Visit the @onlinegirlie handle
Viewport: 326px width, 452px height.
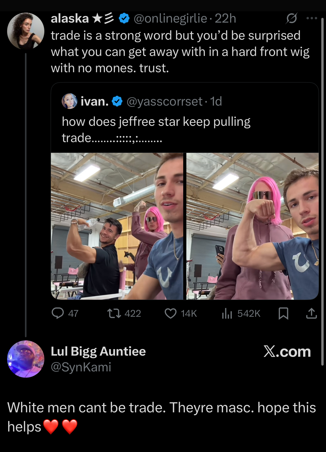pyautogui.click(x=170, y=18)
